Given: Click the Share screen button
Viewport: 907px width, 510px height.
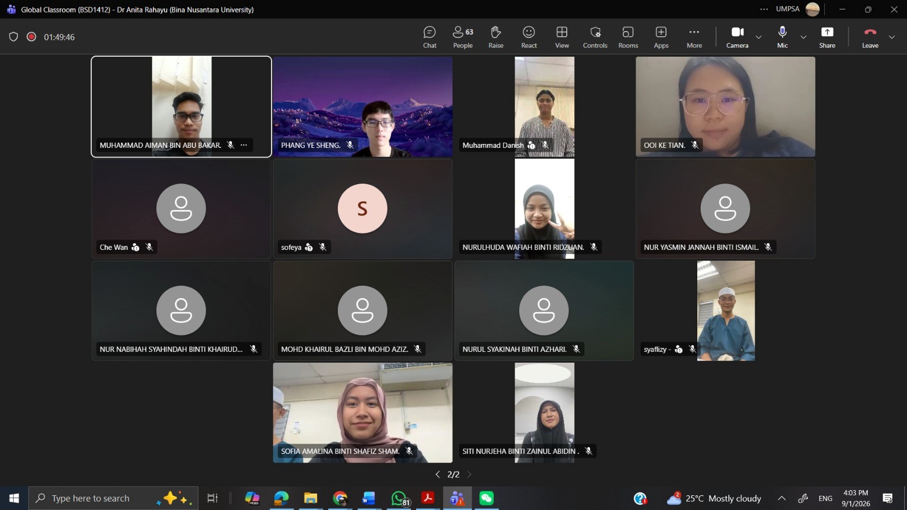Looking at the screenshot, I should coord(827,37).
